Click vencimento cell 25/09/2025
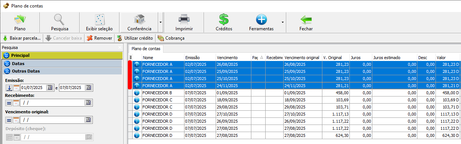 pos(233,71)
